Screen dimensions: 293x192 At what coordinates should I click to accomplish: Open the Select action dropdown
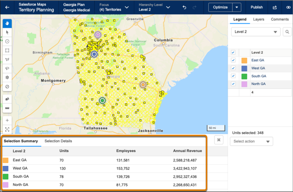coord(251,141)
